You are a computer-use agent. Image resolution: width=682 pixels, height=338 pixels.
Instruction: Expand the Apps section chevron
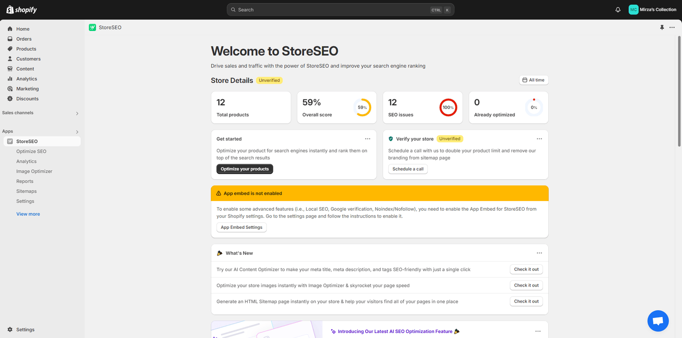pyautogui.click(x=77, y=132)
